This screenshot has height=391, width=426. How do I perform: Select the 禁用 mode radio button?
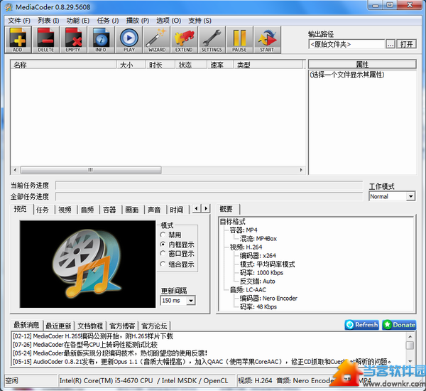click(163, 235)
